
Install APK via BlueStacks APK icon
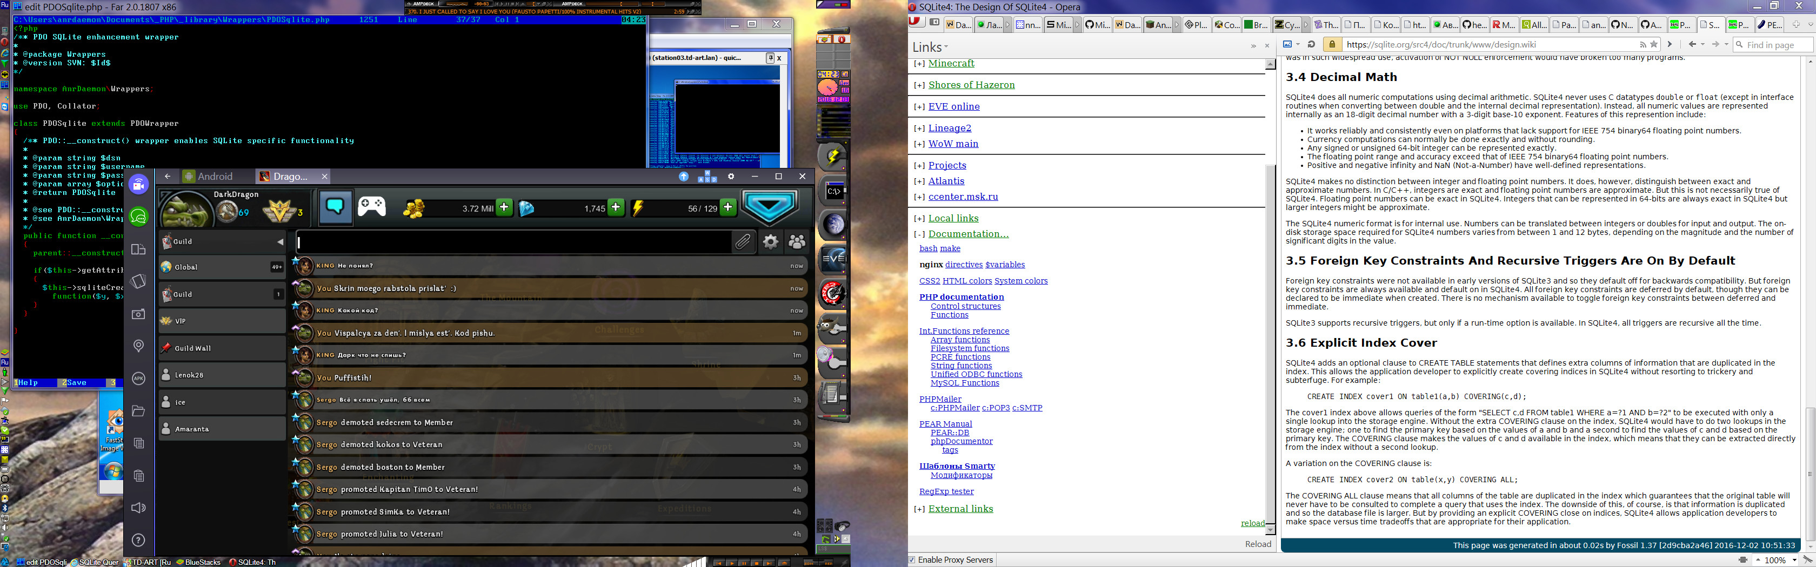point(139,378)
